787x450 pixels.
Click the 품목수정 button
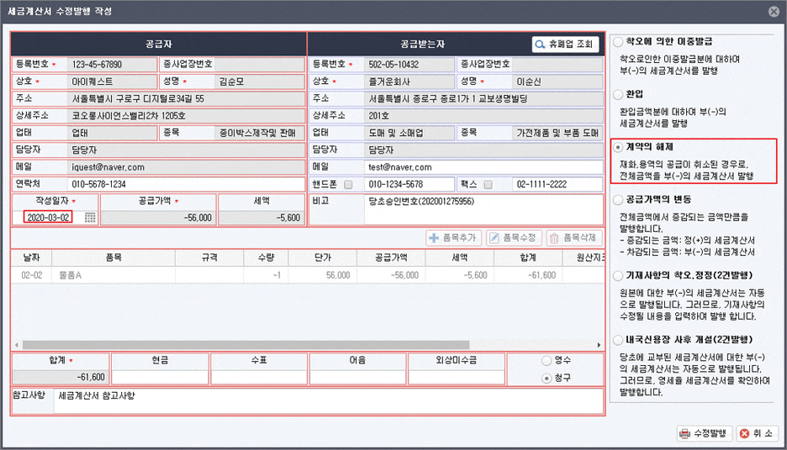[x=514, y=238]
